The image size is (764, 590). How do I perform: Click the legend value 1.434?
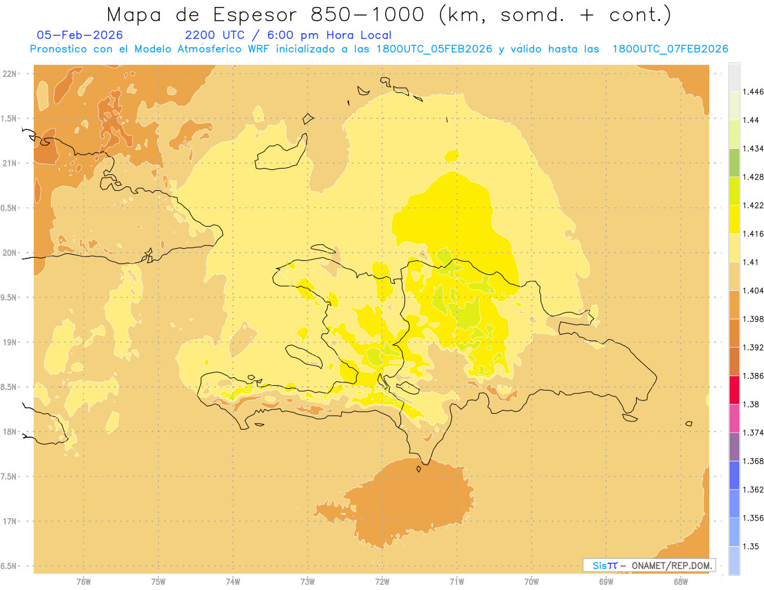point(754,148)
